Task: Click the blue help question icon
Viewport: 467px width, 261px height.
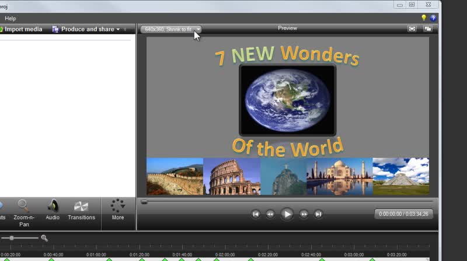Action: tap(433, 18)
